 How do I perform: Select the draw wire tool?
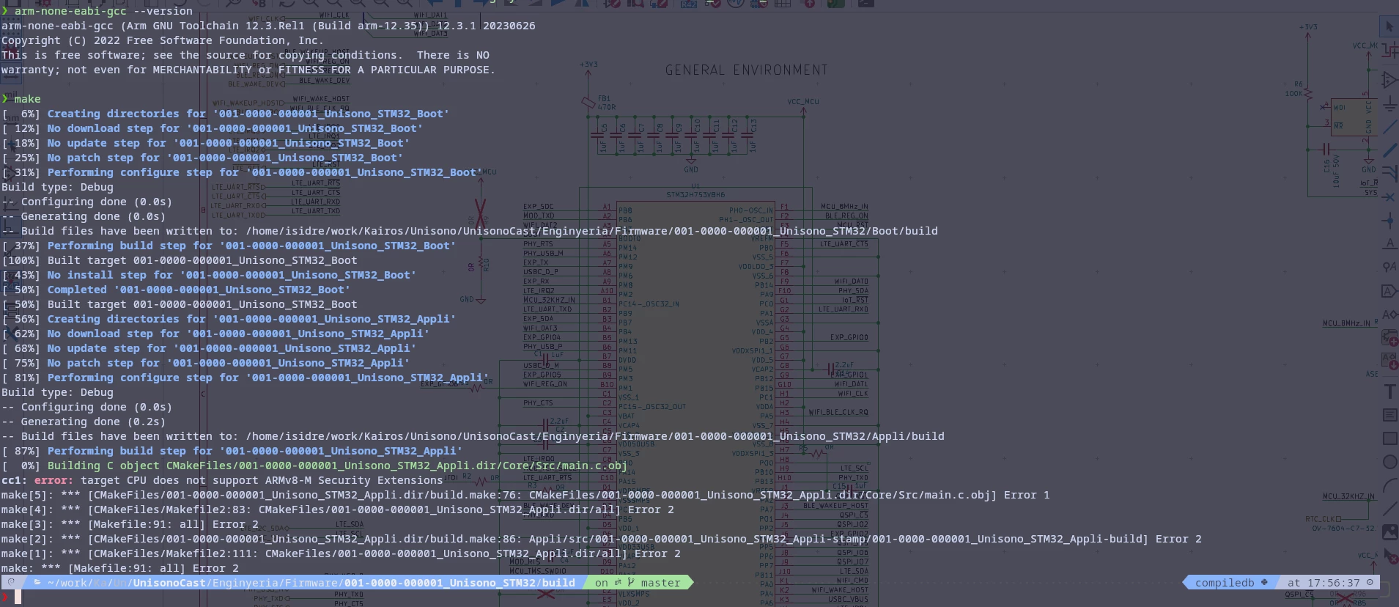click(x=1389, y=126)
